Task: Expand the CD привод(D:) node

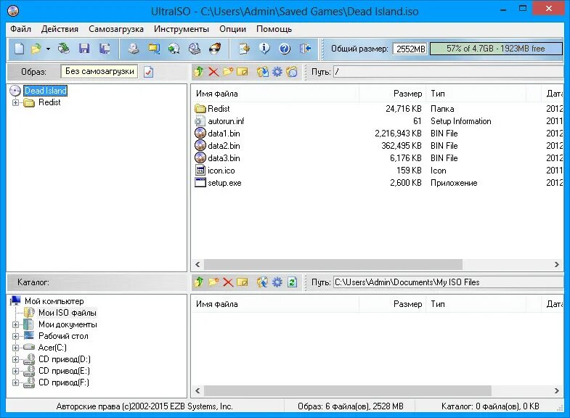Action: 16,359
